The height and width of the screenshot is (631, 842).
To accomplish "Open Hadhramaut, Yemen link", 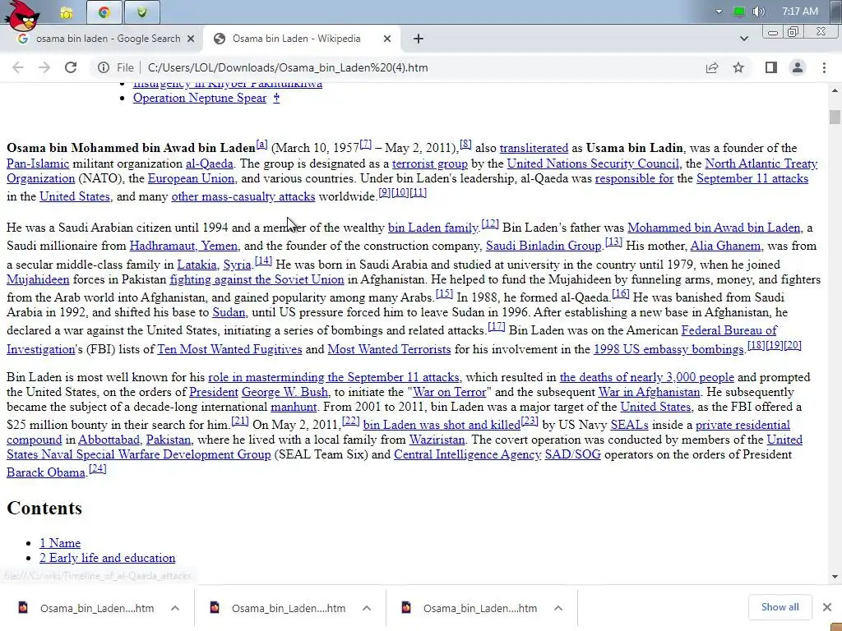I will 183,246.
